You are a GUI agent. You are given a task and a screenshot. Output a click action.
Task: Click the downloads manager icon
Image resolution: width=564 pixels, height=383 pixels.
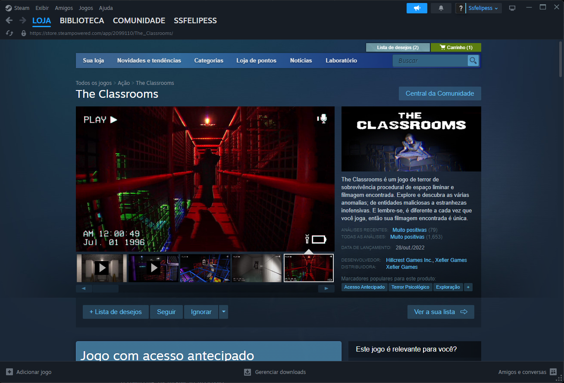(248, 372)
